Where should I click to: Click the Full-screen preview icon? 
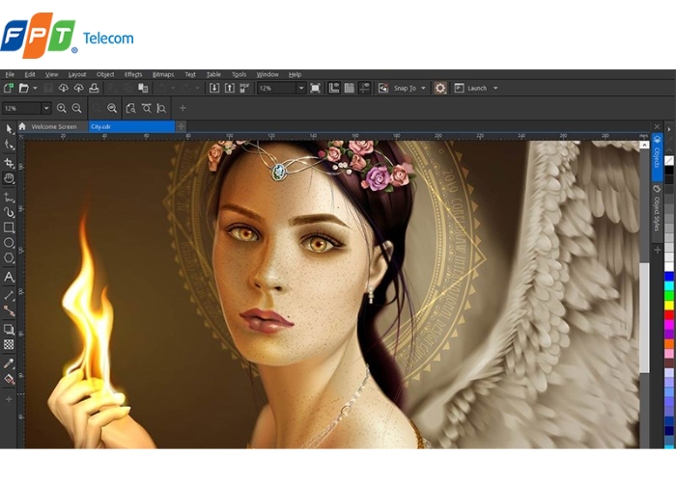pyautogui.click(x=315, y=89)
